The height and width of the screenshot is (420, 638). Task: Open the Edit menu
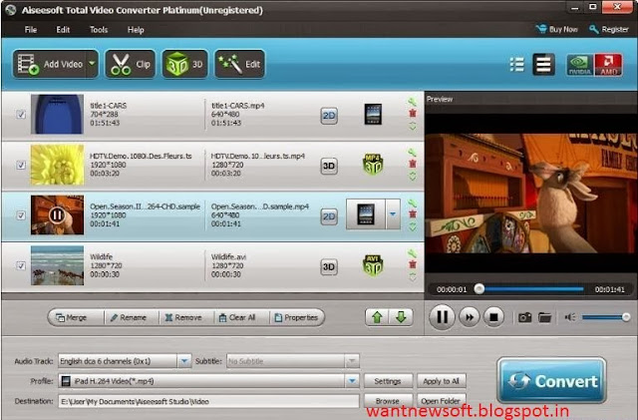click(x=63, y=30)
